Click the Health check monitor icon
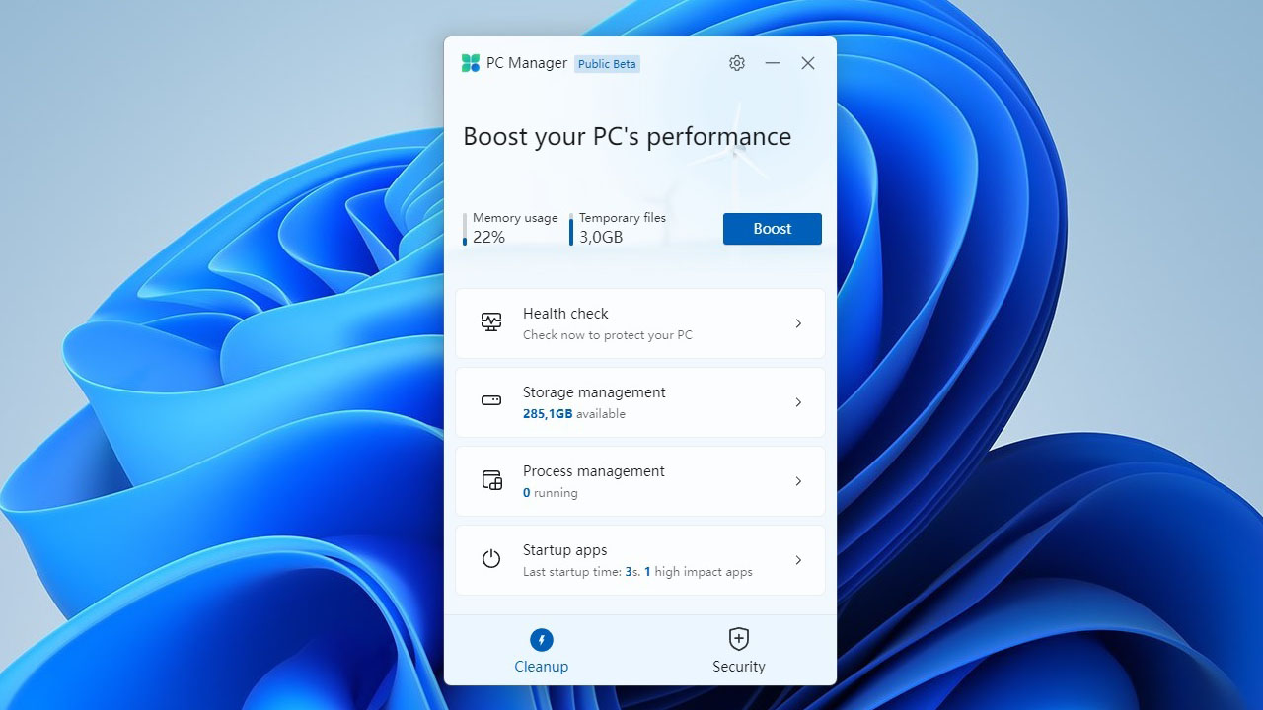 click(x=491, y=322)
